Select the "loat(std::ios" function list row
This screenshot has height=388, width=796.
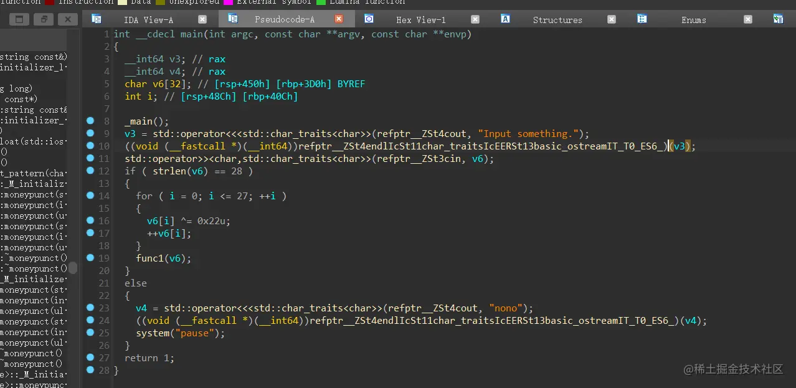click(34, 141)
